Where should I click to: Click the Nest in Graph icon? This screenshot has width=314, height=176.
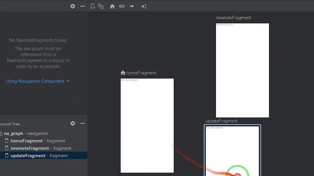[101, 6]
